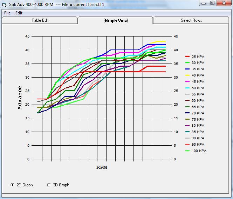Open the File menu
The height and width of the screenshot is (199, 233).
(x=7, y=13)
